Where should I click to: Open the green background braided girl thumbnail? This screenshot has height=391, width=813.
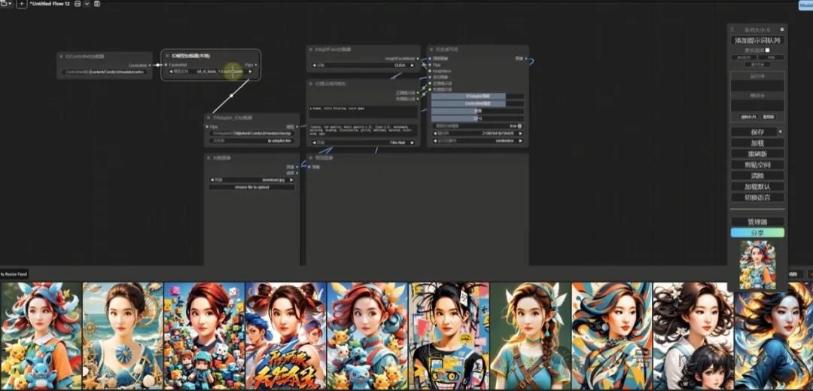click(x=531, y=335)
